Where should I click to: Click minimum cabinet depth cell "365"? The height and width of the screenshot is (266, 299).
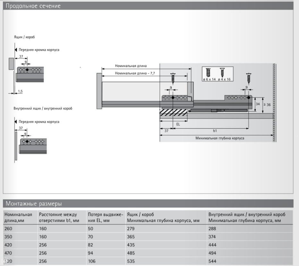pos(131,237)
